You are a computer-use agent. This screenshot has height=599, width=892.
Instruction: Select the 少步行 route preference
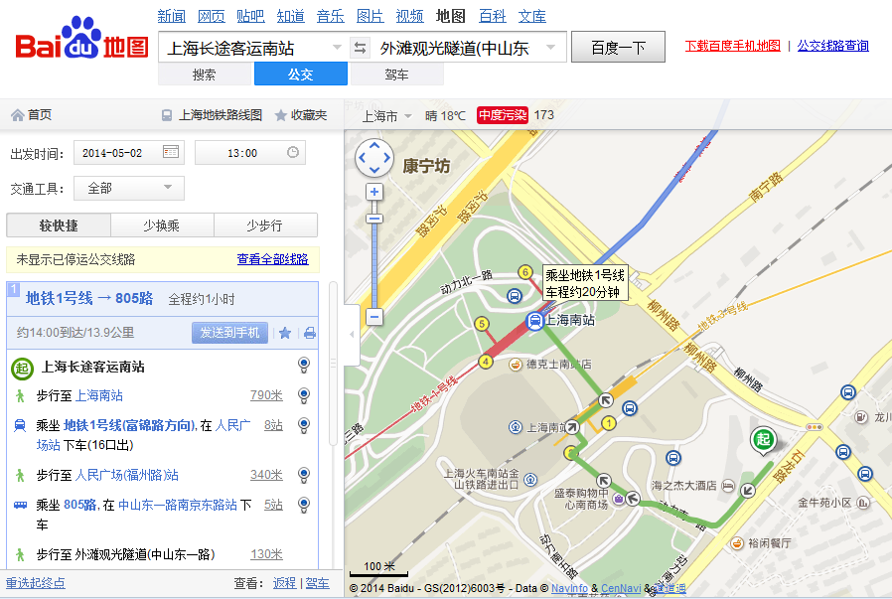265,225
